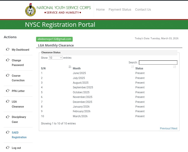The image size is (188, 152).
Task: Select the November/2025 month cell
Action: coord(83,97)
